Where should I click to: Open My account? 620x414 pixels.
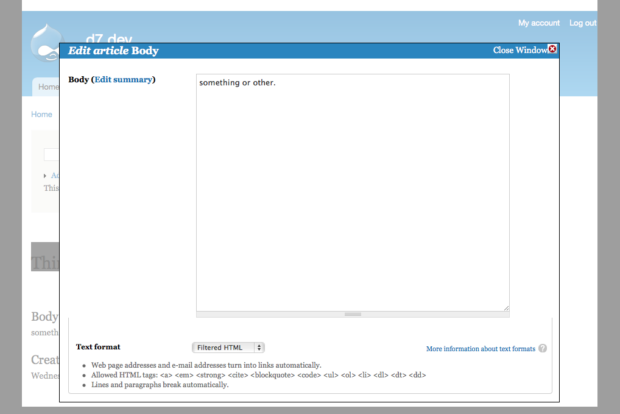pos(538,23)
